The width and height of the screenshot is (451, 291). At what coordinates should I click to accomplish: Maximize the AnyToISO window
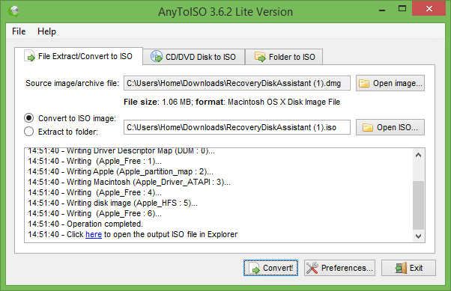tap(402, 9)
